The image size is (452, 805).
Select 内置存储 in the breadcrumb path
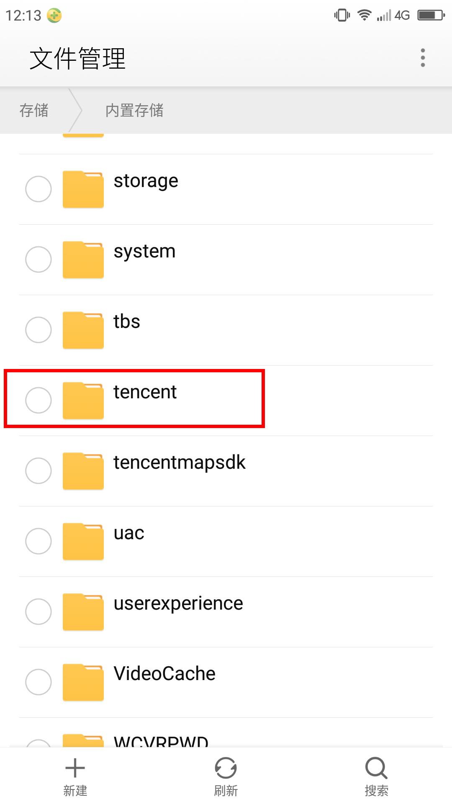pos(134,110)
